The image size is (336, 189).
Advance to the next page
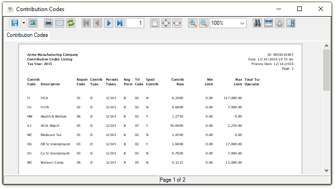[x=109, y=23]
